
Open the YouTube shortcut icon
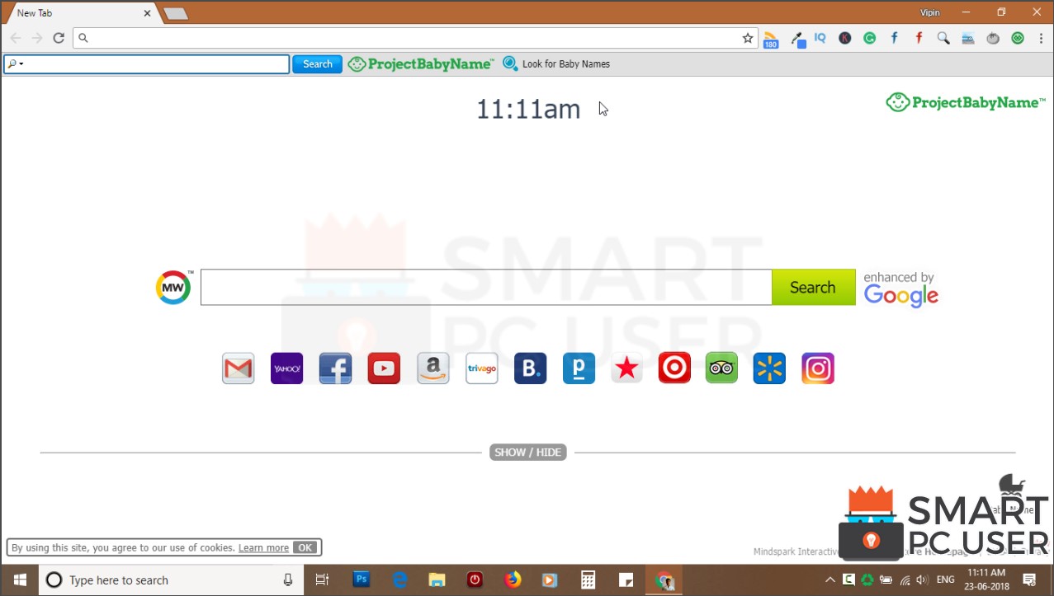coord(384,368)
